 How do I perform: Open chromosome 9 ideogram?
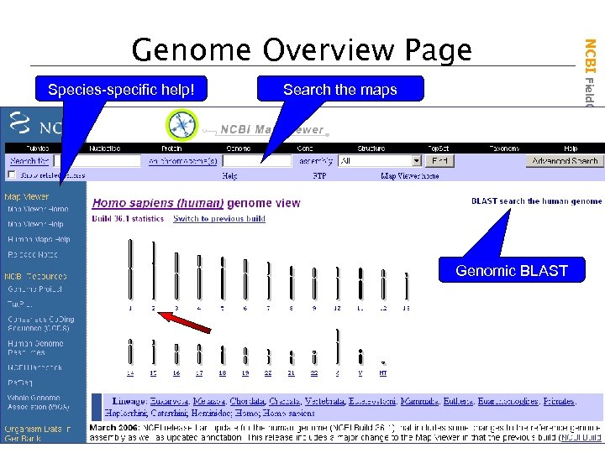point(314,284)
